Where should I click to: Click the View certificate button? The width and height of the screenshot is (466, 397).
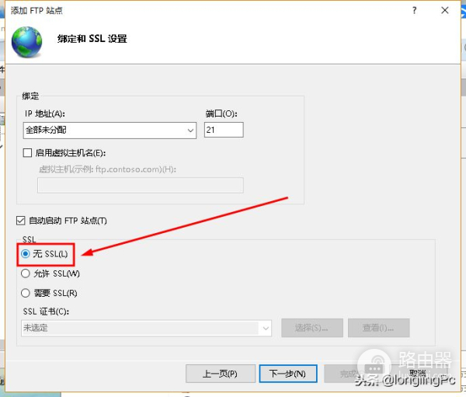pos(379,328)
